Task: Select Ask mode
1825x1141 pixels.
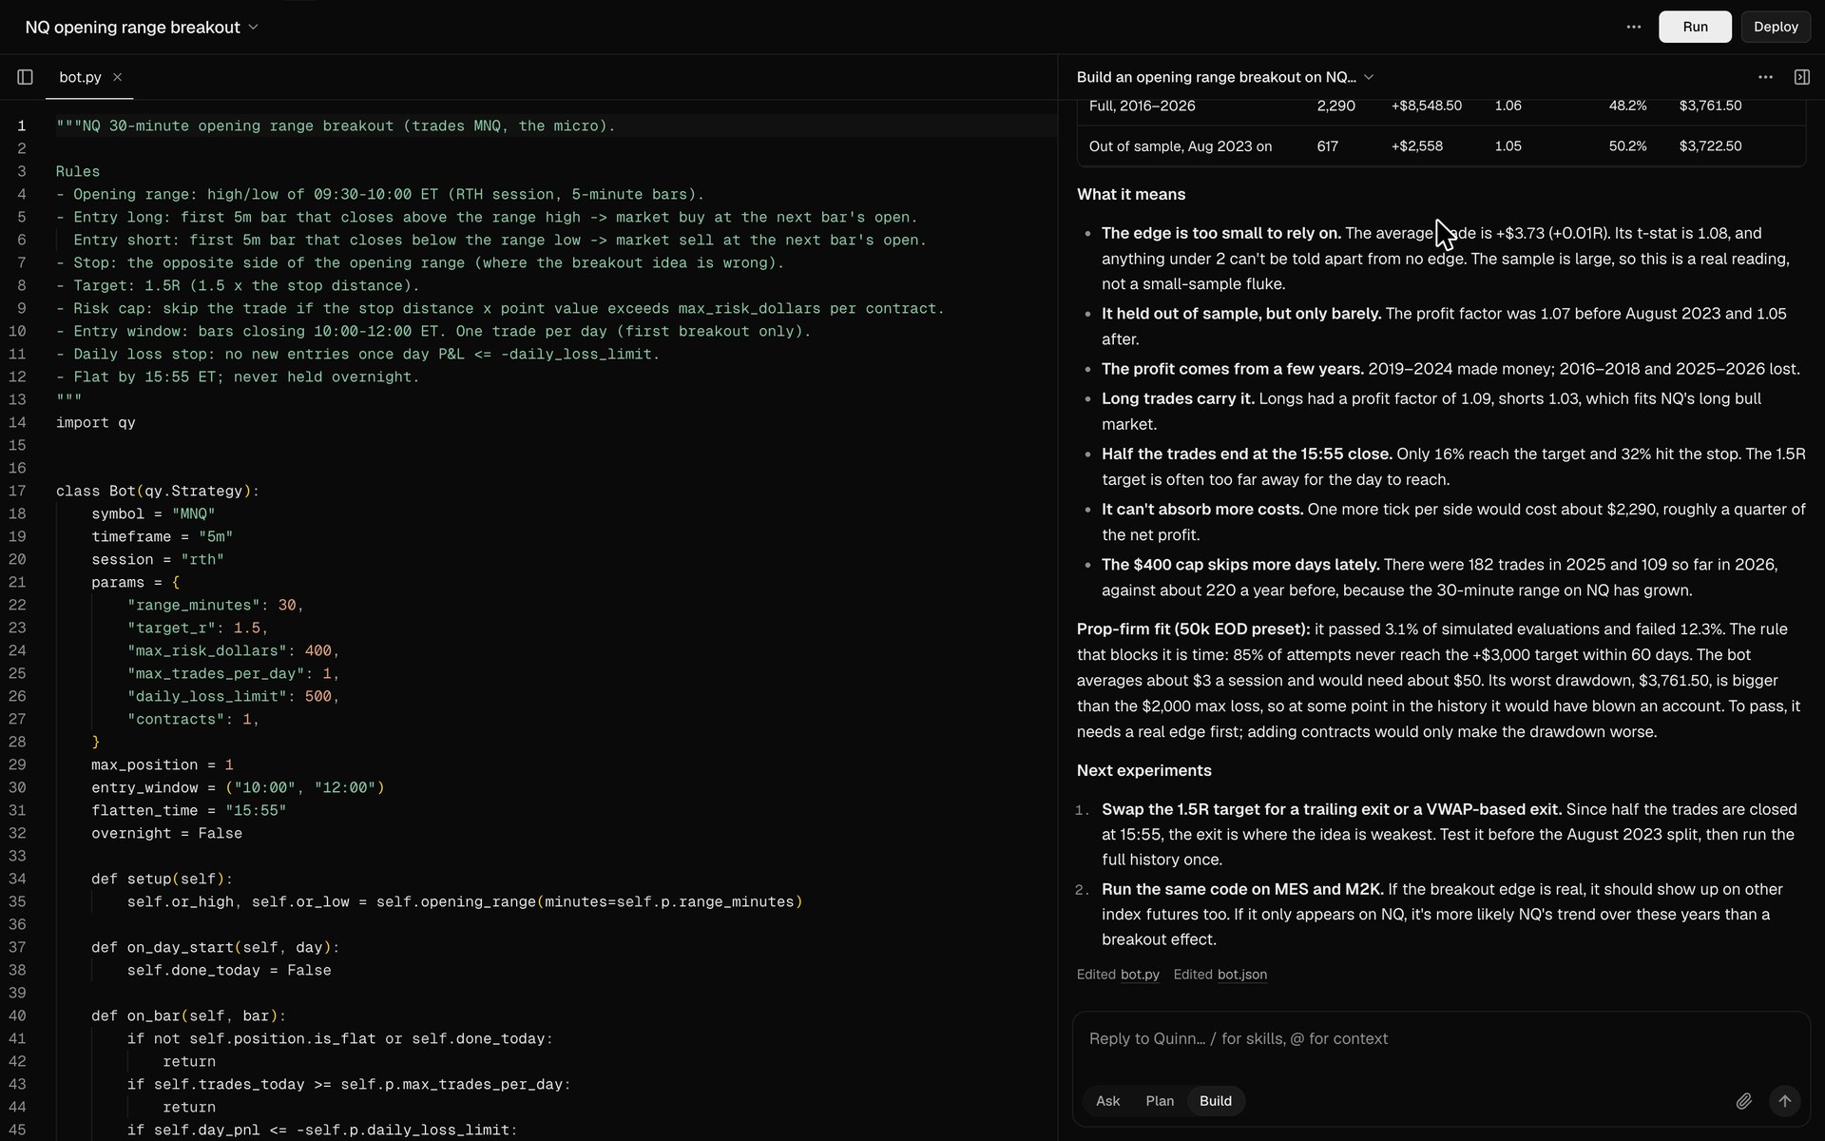Action: tap(1107, 1101)
